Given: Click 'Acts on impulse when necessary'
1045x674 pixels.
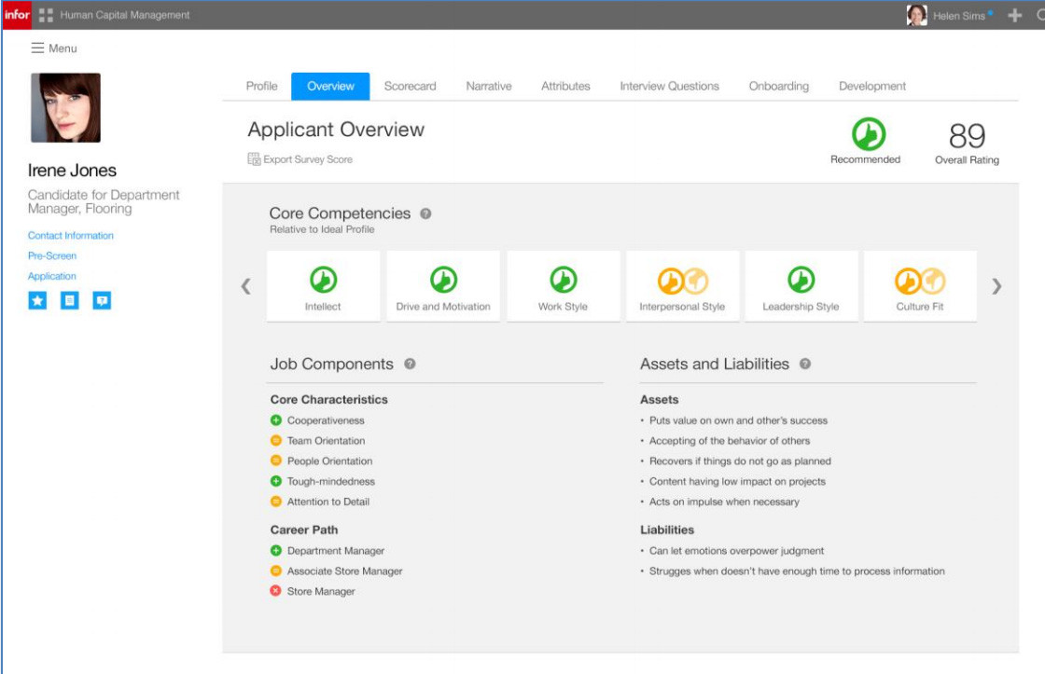Looking at the screenshot, I should [724, 502].
